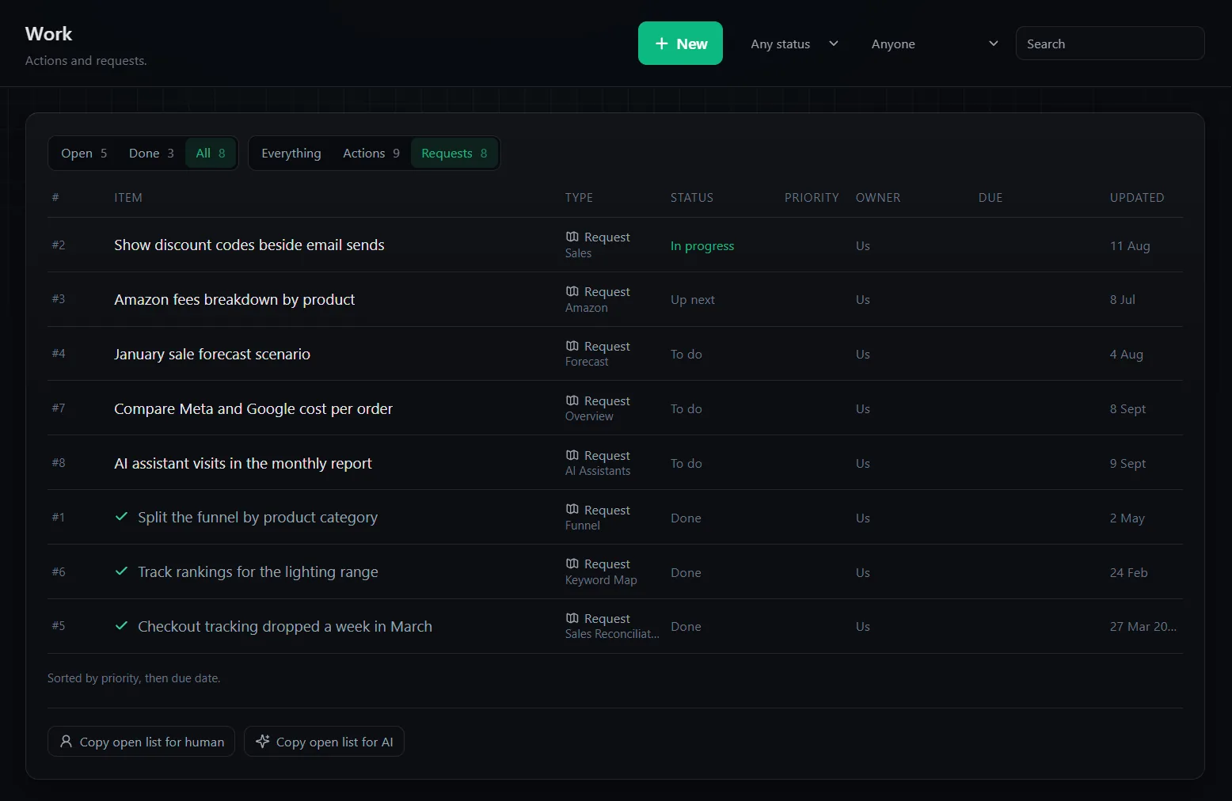Open 'Checkout tracking dropped a week in March'
The width and height of the screenshot is (1232, 801).
pyautogui.click(x=285, y=627)
